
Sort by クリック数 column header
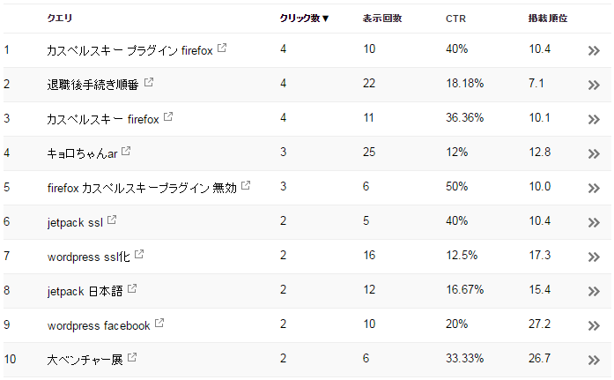click(304, 18)
